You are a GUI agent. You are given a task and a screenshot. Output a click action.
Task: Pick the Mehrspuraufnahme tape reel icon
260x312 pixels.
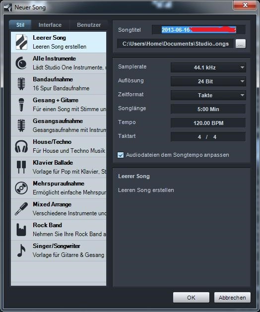pyautogui.click(x=21, y=188)
